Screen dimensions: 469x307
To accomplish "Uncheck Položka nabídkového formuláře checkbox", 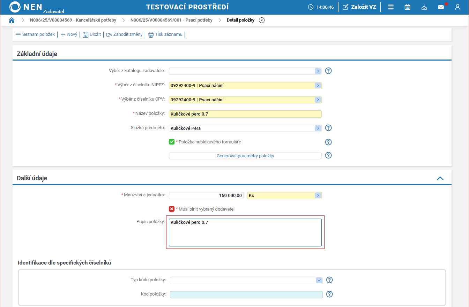I will (172, 142).
